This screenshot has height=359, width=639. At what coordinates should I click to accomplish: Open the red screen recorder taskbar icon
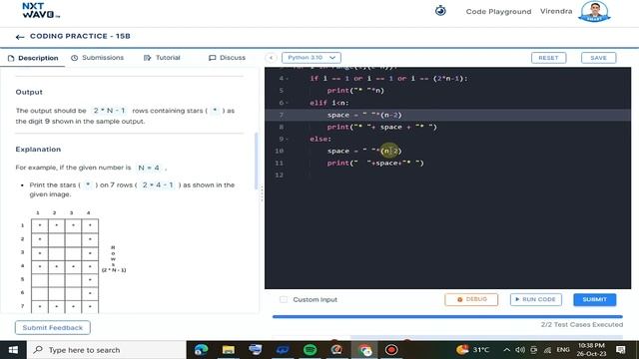(391, 350)
